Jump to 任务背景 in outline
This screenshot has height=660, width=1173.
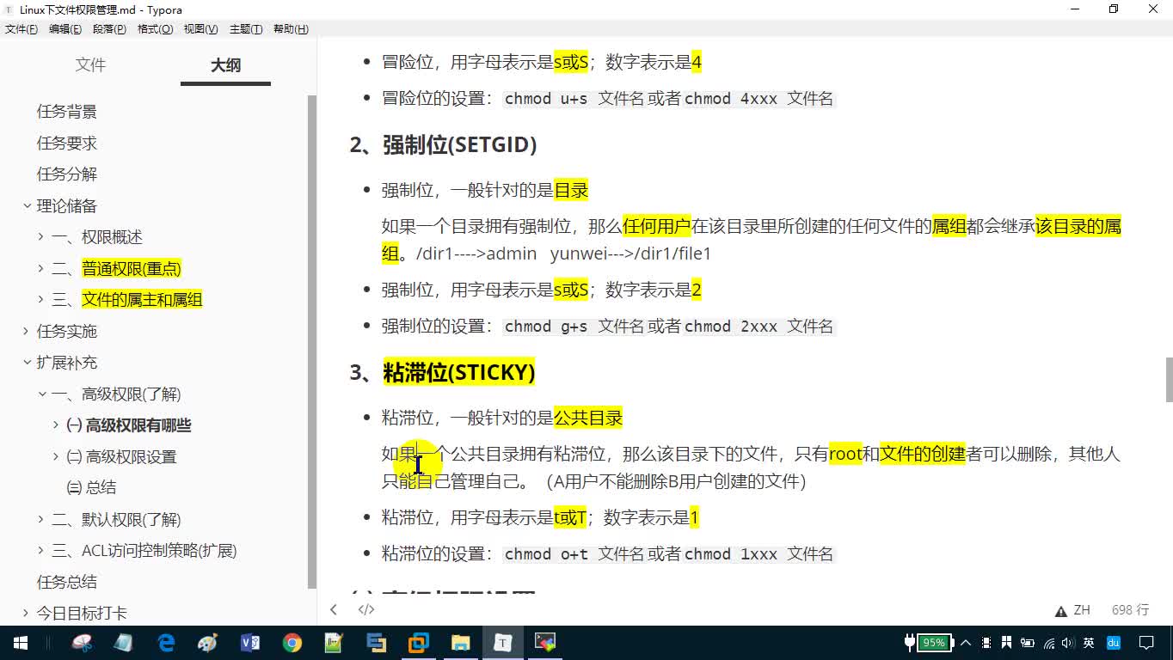pos(67,112)
